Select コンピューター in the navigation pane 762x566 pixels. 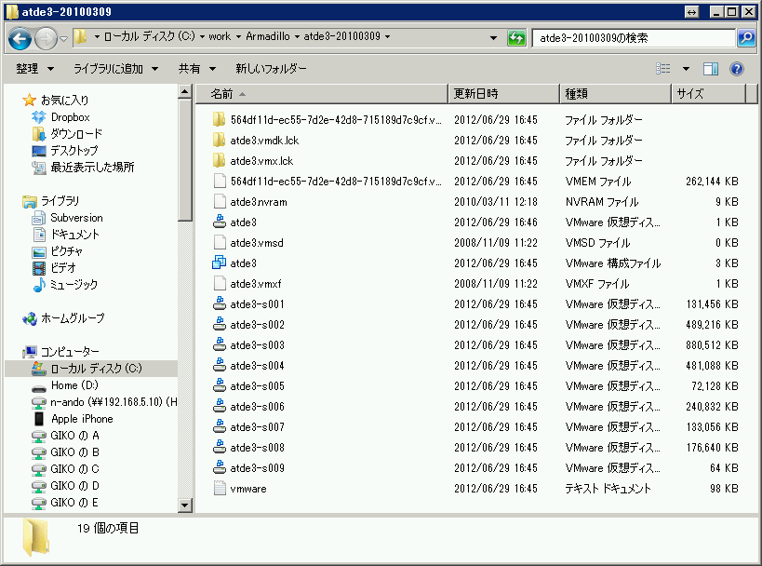pyautogui.click(x=60, y=352)
